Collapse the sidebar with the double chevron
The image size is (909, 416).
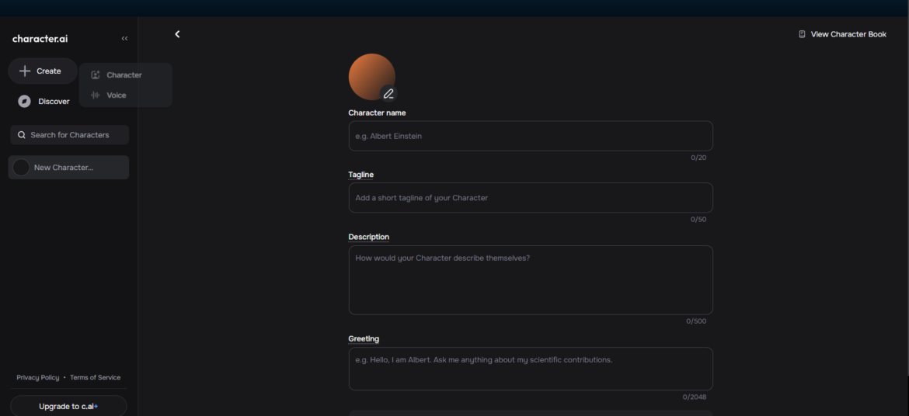coord(124,39)
